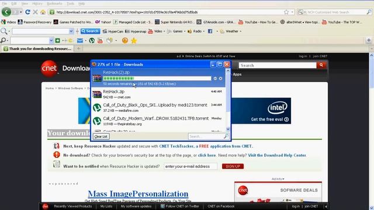Open the Hypersnap toolbar button
Viewport: 374px width, 210px height.
(136, 31)
